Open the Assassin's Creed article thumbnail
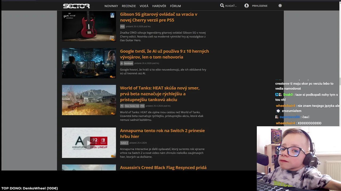This screenshot has width=341, height=191. tap(89, 167)
